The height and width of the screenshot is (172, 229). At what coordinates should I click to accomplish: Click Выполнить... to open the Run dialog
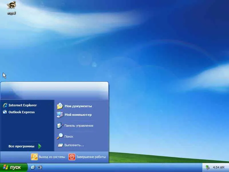tap(71, 145)
